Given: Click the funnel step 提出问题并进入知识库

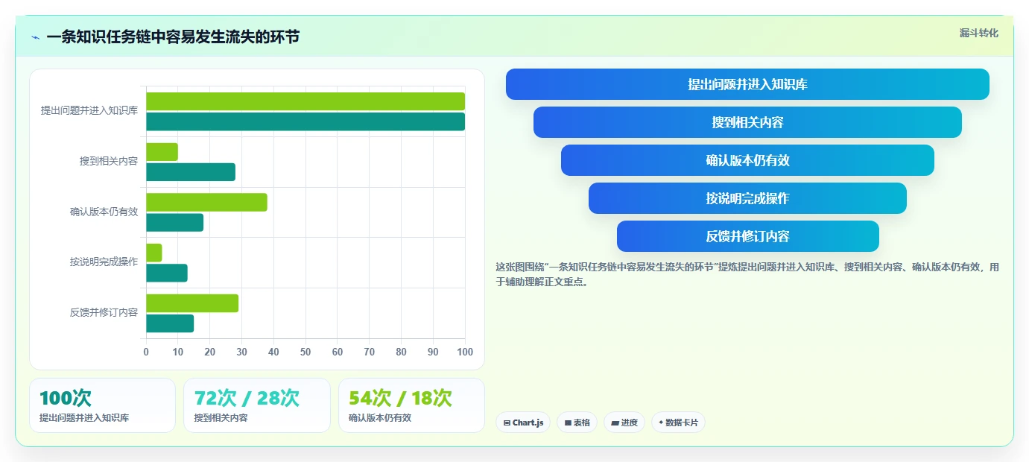Looking at the screenshot, I should [x=747, y=84].
